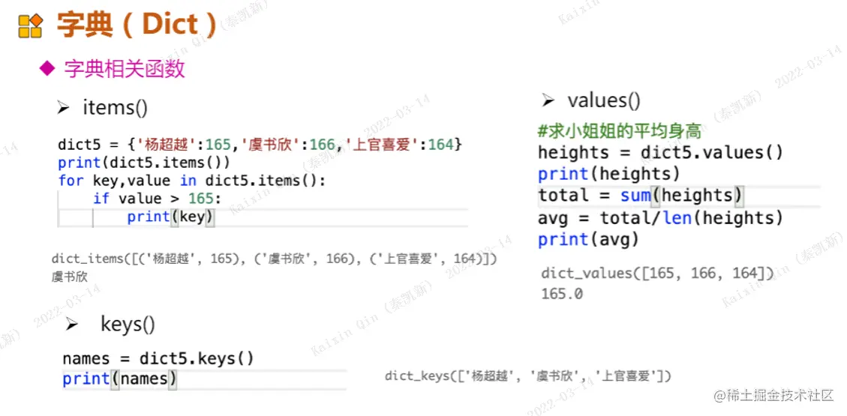The width and height of the screenshot is (847, 416).
Task: Select the code line defining dict5
Action: pyautogui.click(x=260, y=145)
